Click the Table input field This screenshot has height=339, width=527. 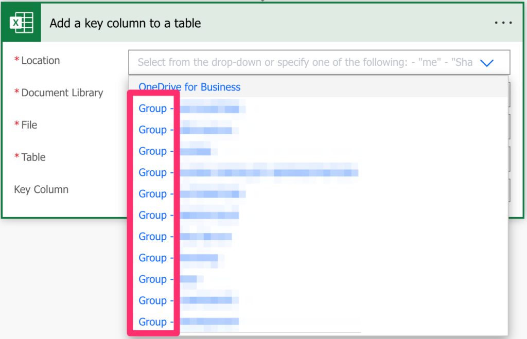(x=507, y=158)
